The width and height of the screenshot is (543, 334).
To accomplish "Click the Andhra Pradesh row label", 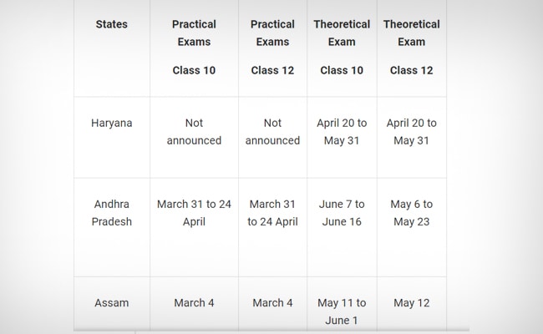I will click(x=111, y=213).
